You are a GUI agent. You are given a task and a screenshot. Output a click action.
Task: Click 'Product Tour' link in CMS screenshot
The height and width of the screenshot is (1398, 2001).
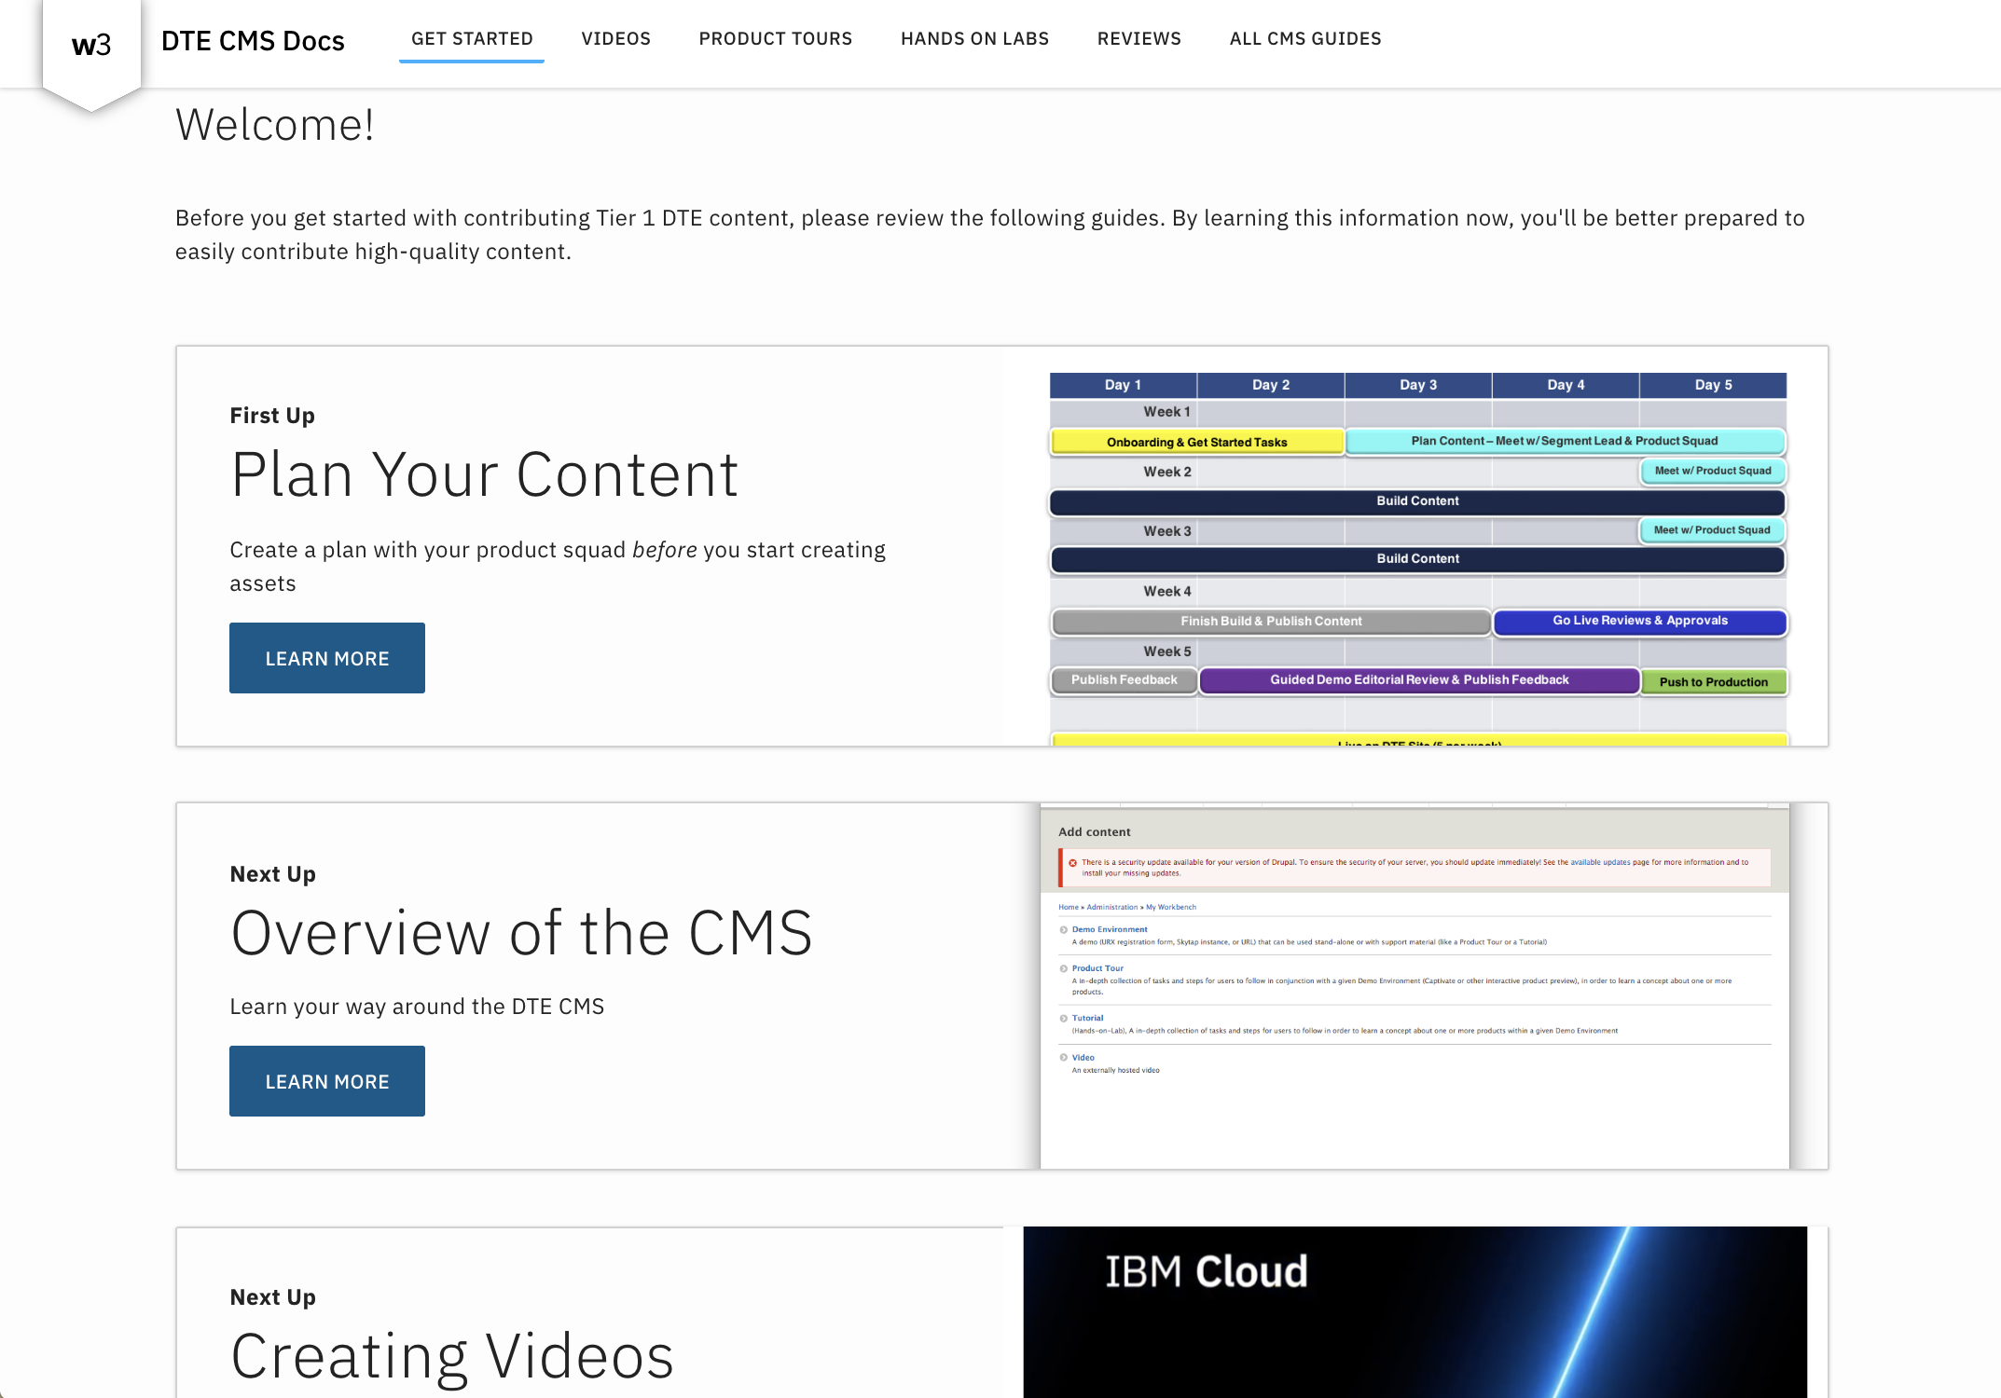[1097, 968]
